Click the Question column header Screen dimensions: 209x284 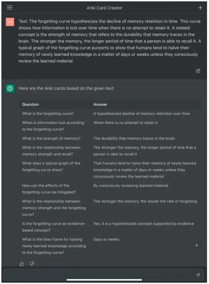(x=31, y=104)
